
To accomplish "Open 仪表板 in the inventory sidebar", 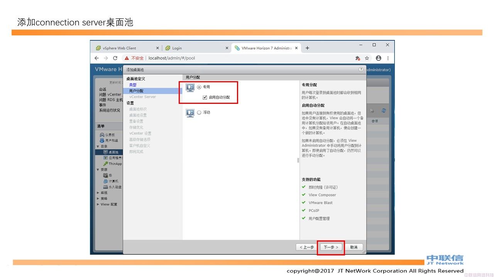I will (110, 135).
